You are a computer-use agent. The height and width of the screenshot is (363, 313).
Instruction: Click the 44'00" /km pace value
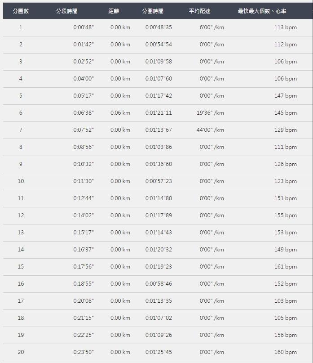[210, 130]
